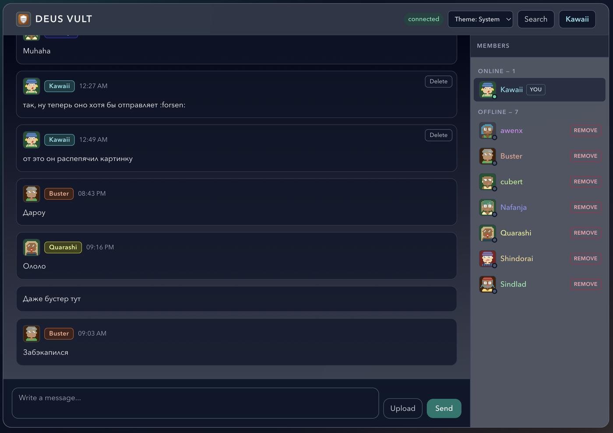Remove Buster from the members list
The width and height of the screenshot is (613, 433).
point(585,156)
